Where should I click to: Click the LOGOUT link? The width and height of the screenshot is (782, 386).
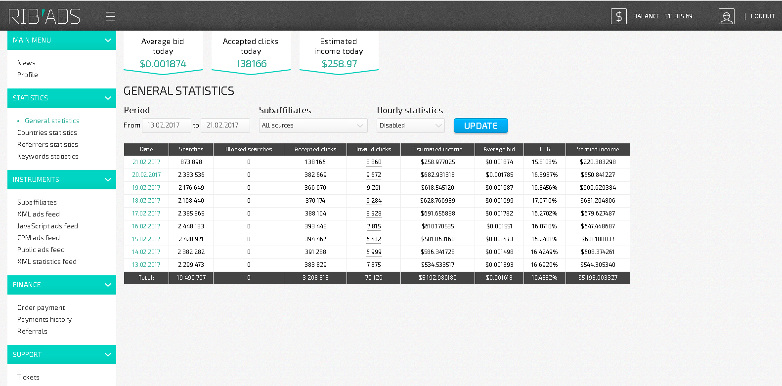pos(762,16)
